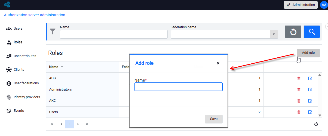Select the Administrators role name cell

tap(83, 89)
